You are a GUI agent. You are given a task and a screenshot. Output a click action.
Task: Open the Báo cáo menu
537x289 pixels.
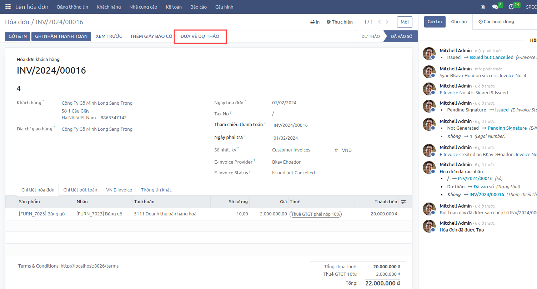coord(198,7)
